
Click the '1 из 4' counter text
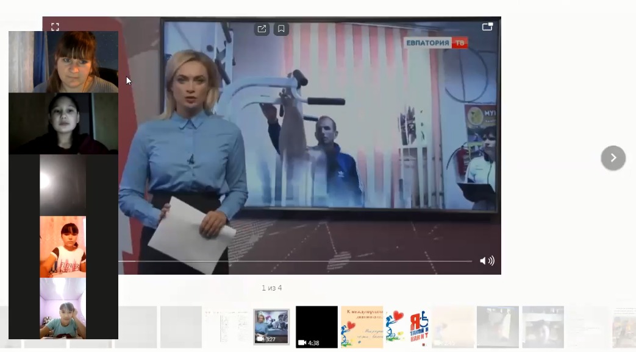point(272,288)
